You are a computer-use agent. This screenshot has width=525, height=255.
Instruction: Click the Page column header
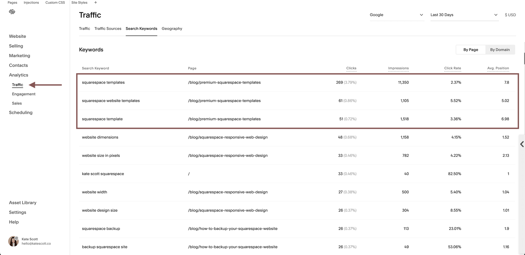(192, 68)
